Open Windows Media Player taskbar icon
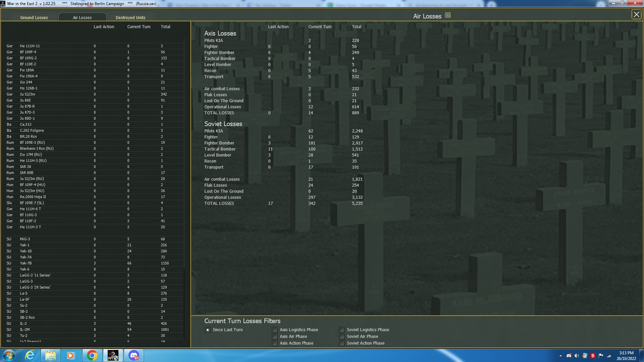The image size is (644, 362). point(71,355)
